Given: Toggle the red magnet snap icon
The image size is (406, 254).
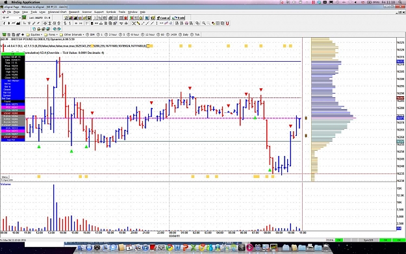Looking at the screenshot, I should 227,23.
